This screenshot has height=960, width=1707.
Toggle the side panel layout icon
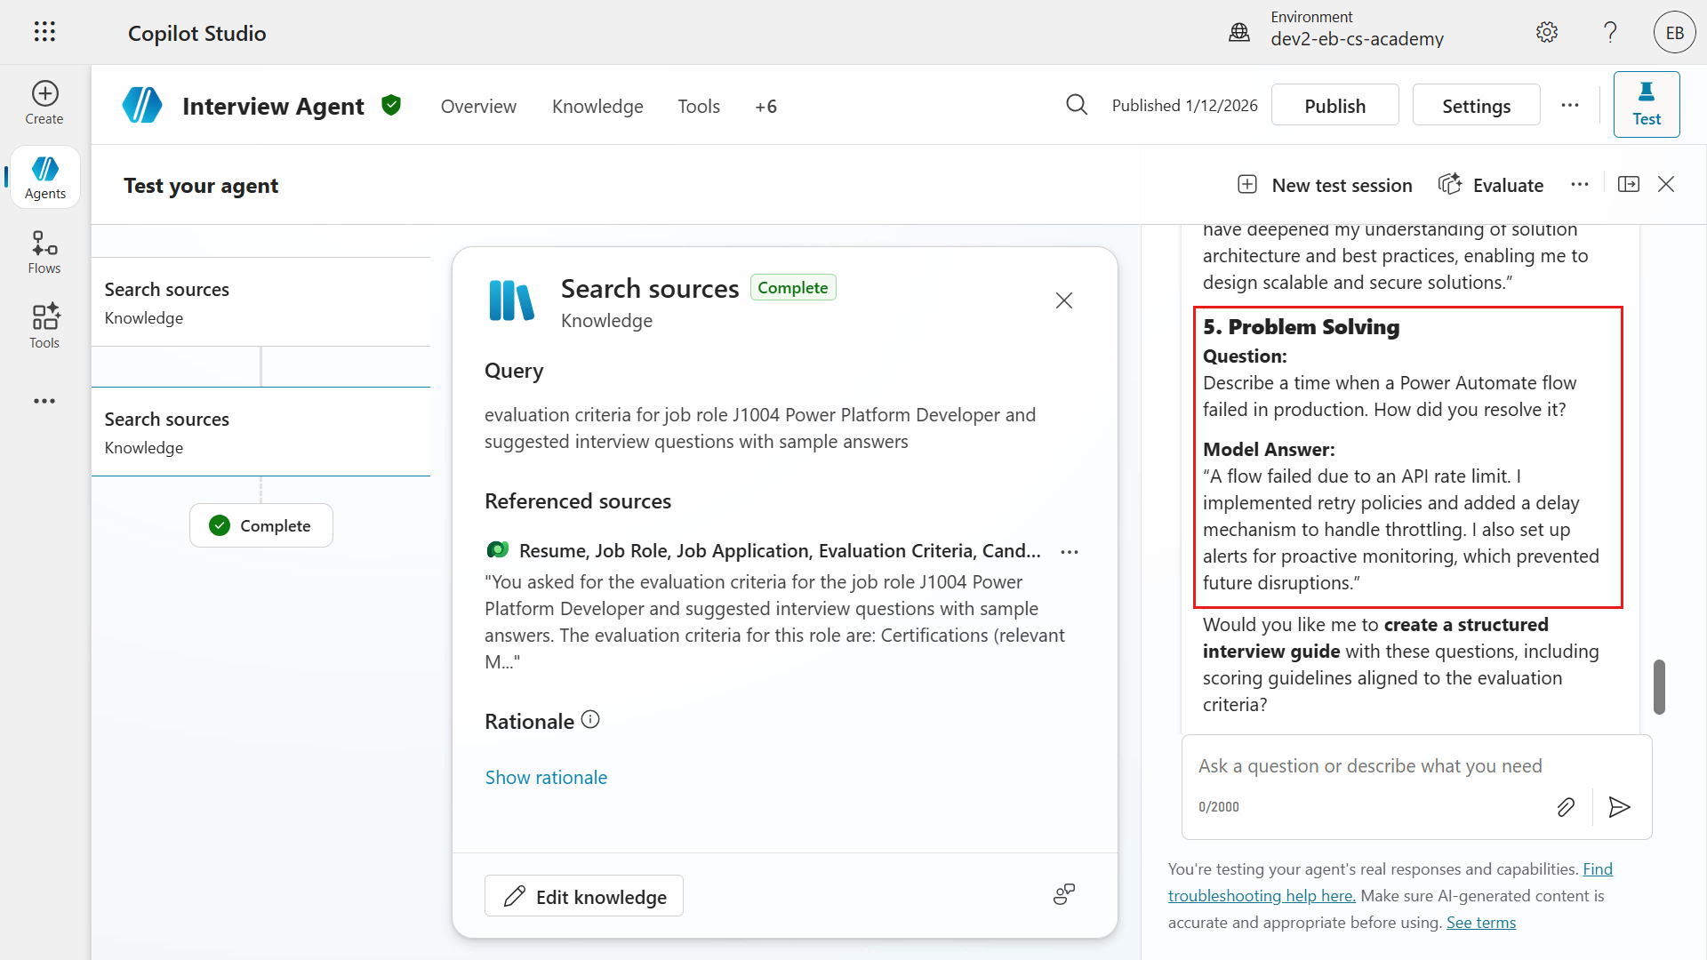[1628, 184]
